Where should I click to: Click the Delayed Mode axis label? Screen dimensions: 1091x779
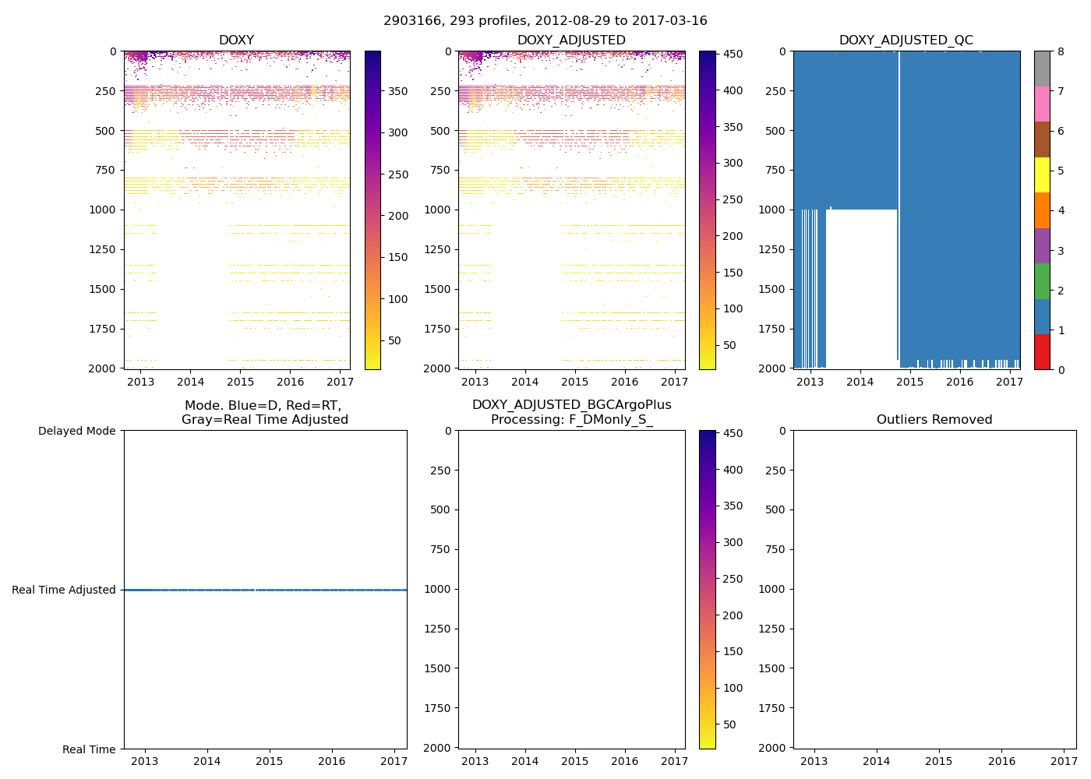click(76, 431)
